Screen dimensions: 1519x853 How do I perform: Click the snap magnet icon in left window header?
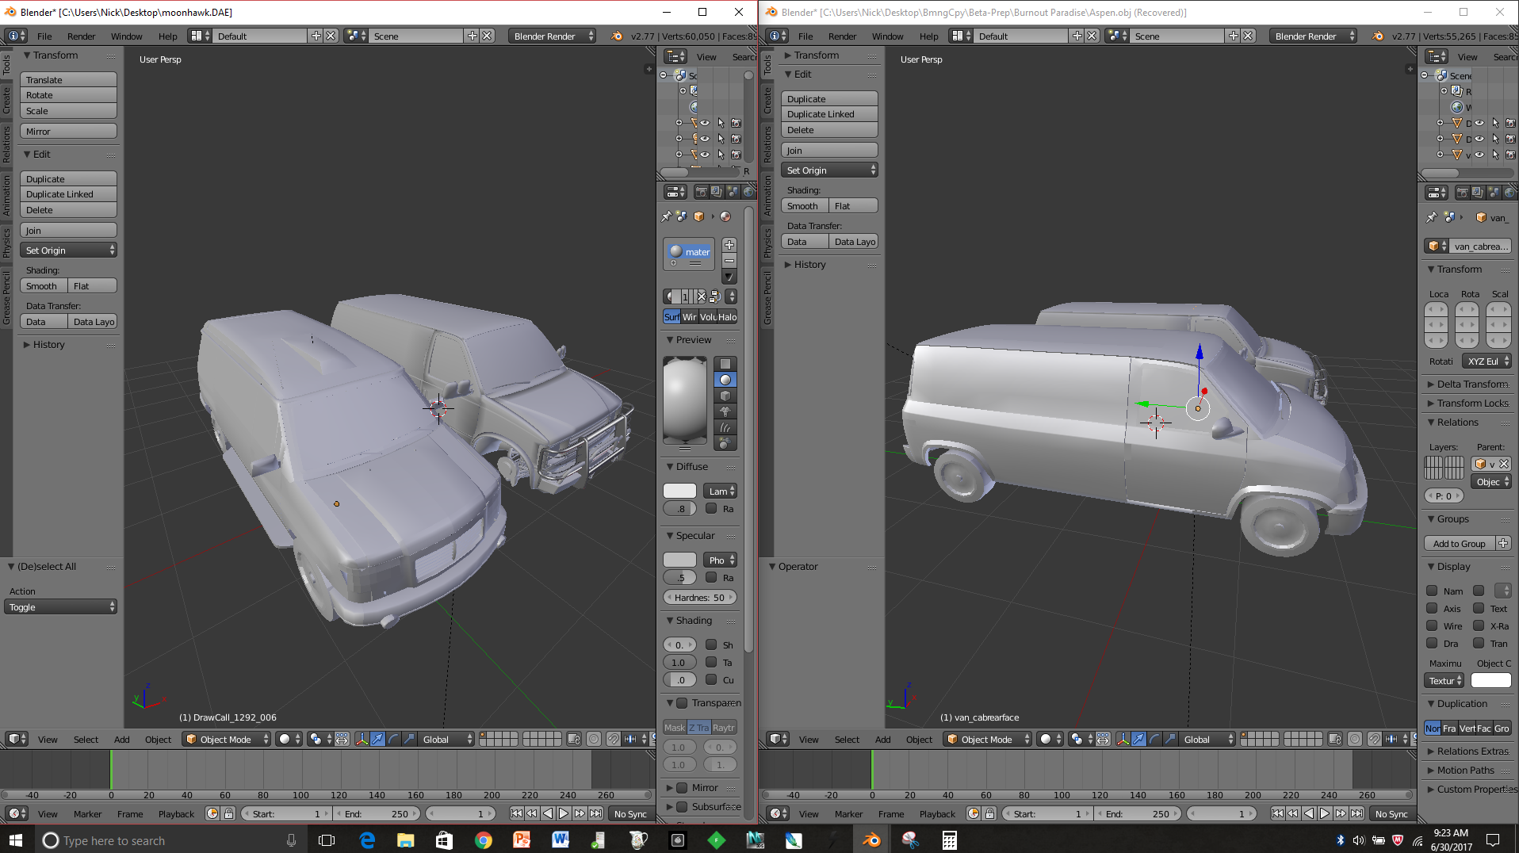(613, 739)
